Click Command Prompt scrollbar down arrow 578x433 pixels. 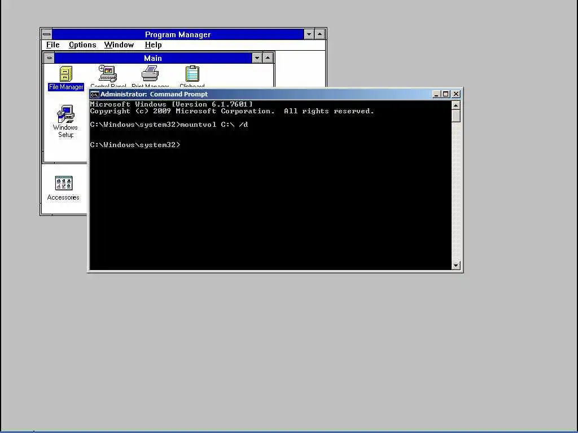pyautogui.click(x=456, y=266)
